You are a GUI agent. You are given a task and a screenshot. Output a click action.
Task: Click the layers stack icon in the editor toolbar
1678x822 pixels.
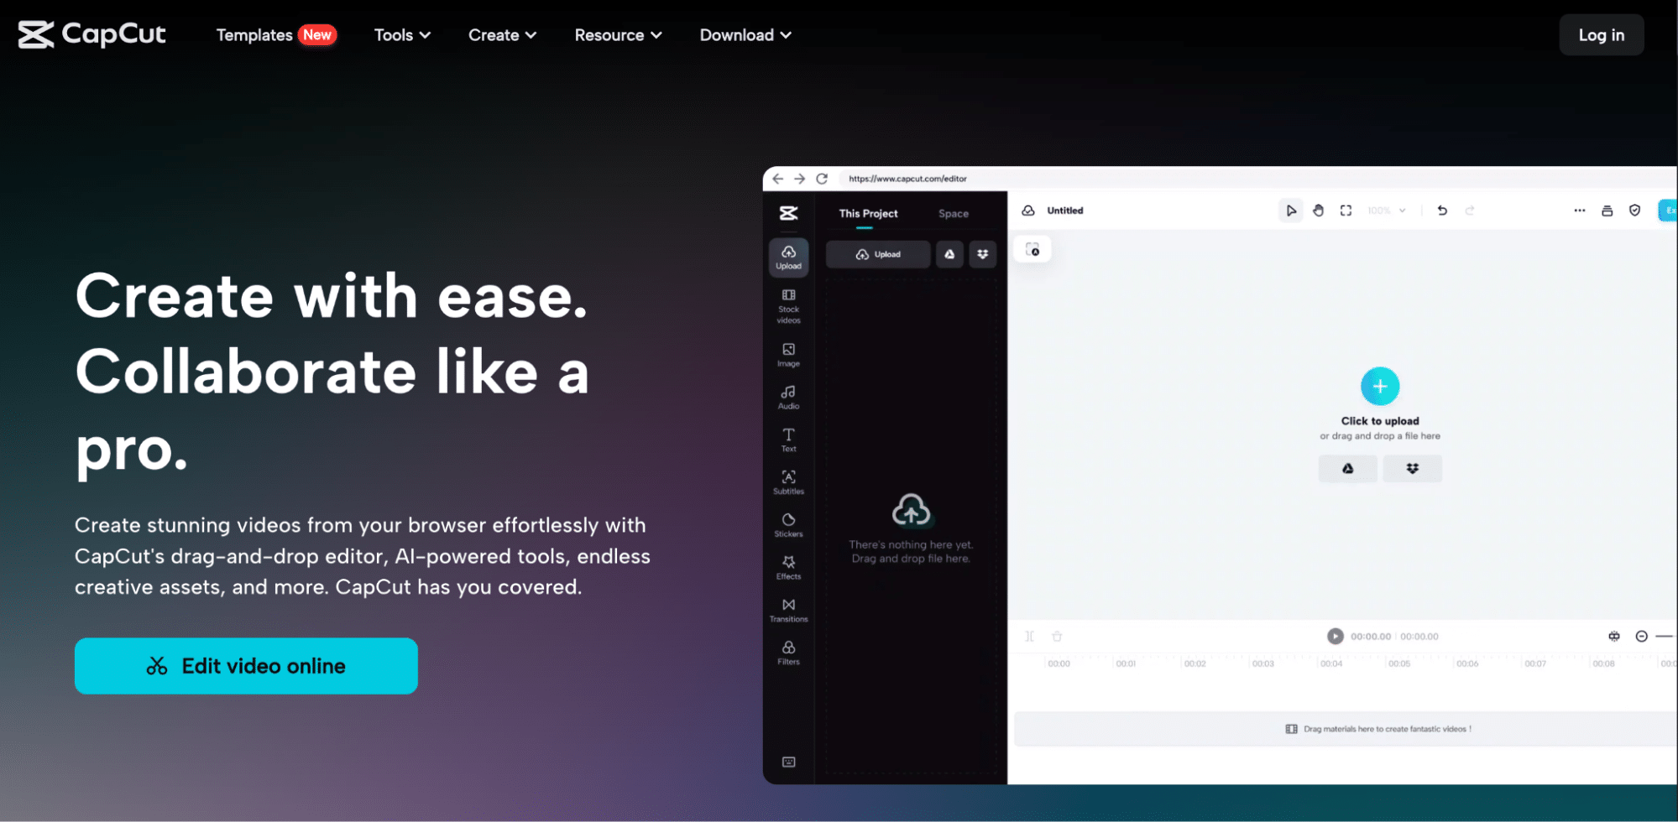click(1607, 211)
